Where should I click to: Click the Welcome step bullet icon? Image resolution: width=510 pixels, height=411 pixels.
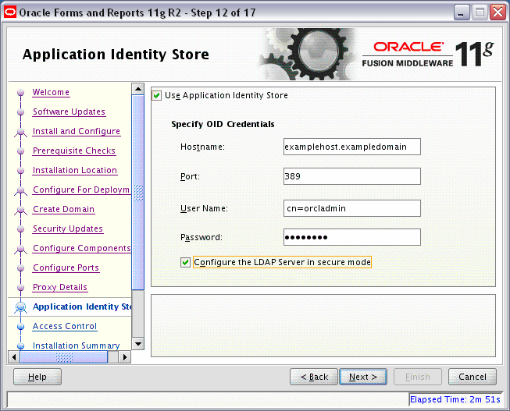pos(21,93)
